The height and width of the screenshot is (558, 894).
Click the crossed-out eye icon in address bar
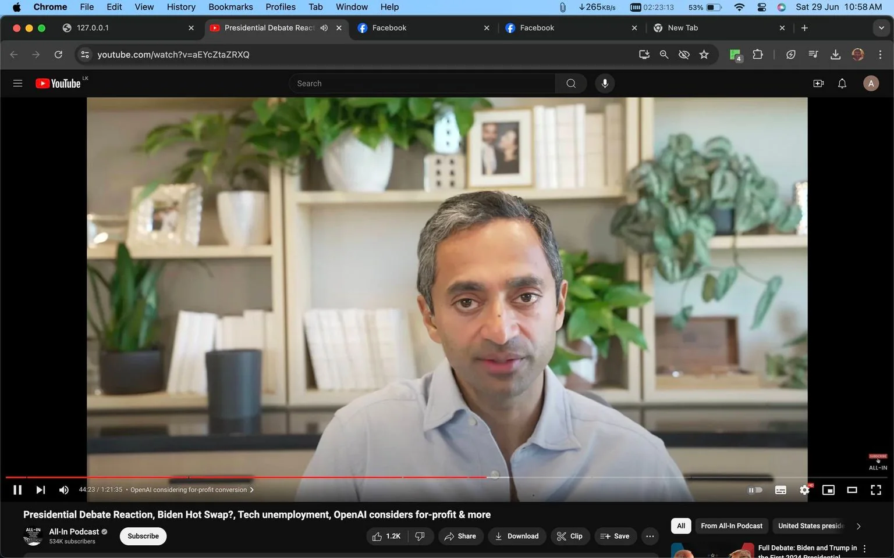pos(684,55)
